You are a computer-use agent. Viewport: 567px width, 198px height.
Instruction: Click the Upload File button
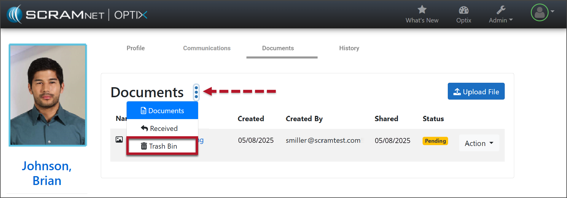476,92
